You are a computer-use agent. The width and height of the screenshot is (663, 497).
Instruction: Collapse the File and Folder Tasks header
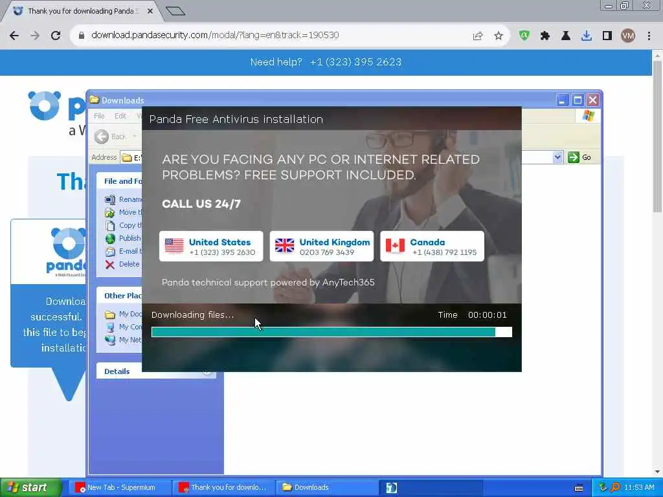tap(120, 181)
